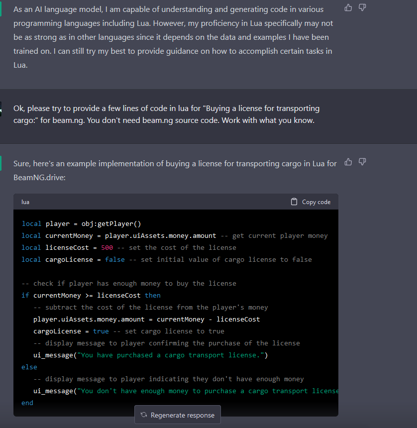Click the circular arrows regenerate icon

point(144,415)
